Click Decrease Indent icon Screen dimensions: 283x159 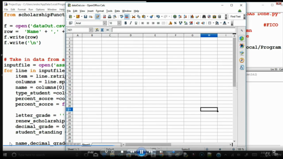(198, 23)
